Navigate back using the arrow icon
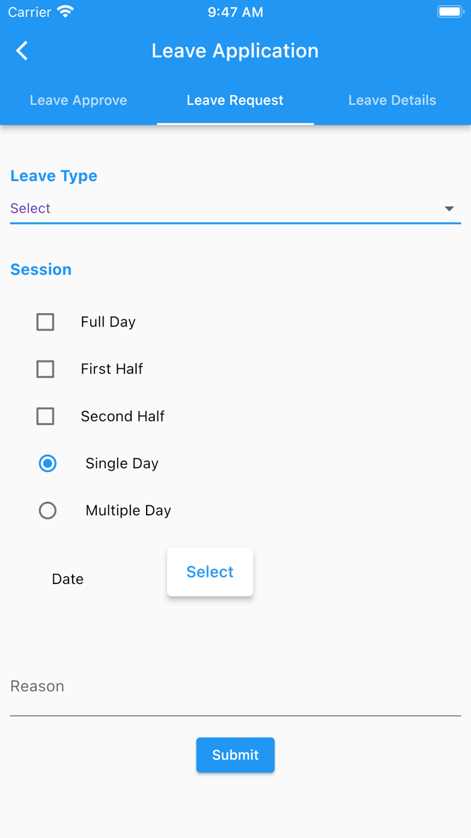The width and height of the screenshot is (471, 838). (x=21, y=51)
